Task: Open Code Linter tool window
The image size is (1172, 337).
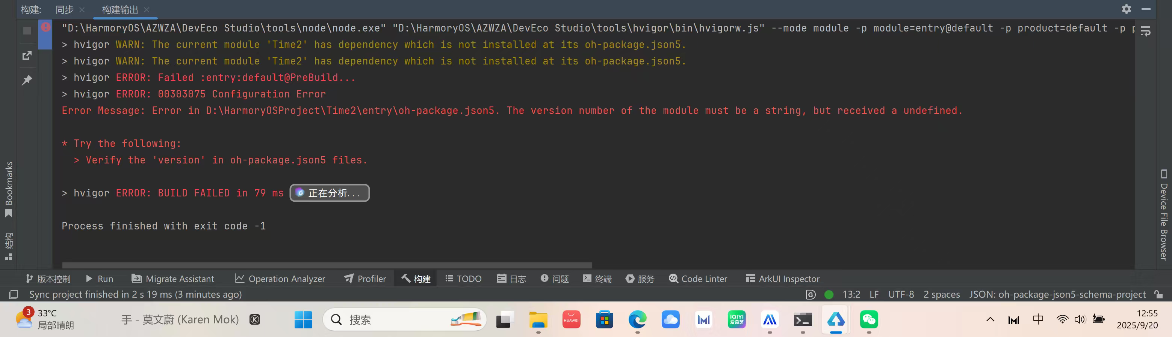Action: (698, 279)
